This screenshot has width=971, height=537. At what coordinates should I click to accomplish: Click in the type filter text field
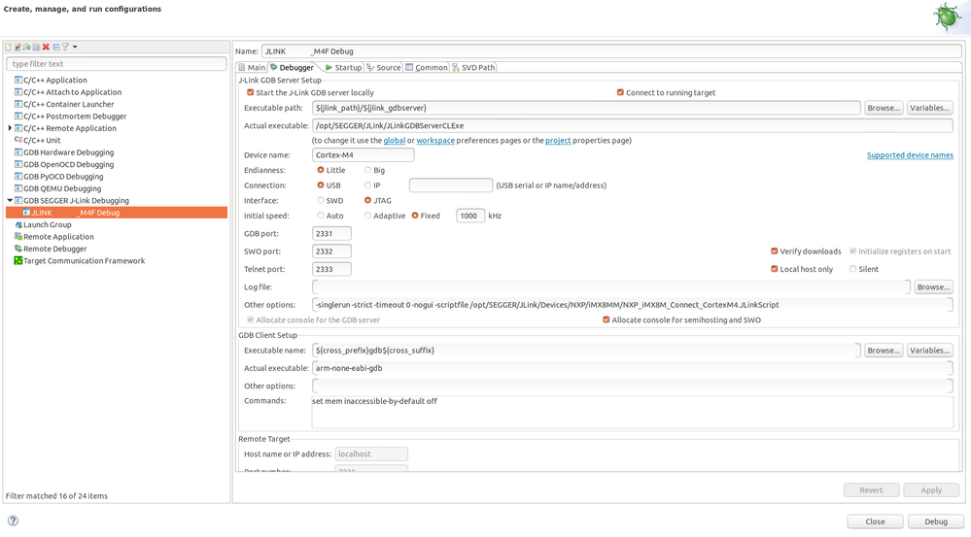click(x=117, y=64)
